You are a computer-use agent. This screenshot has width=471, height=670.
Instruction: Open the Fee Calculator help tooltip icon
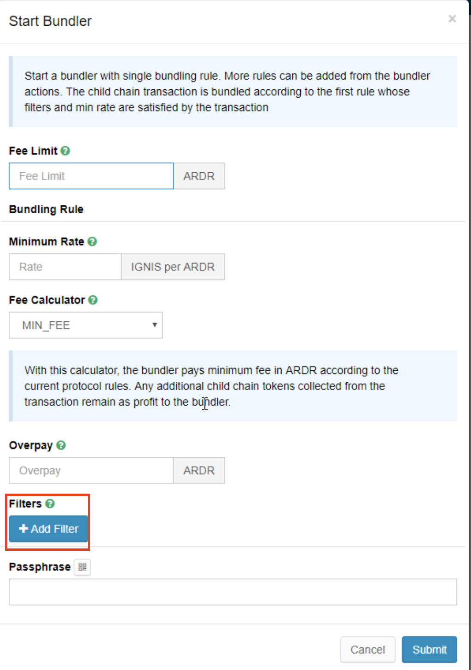pyautogui.click(x=93, y=300)
